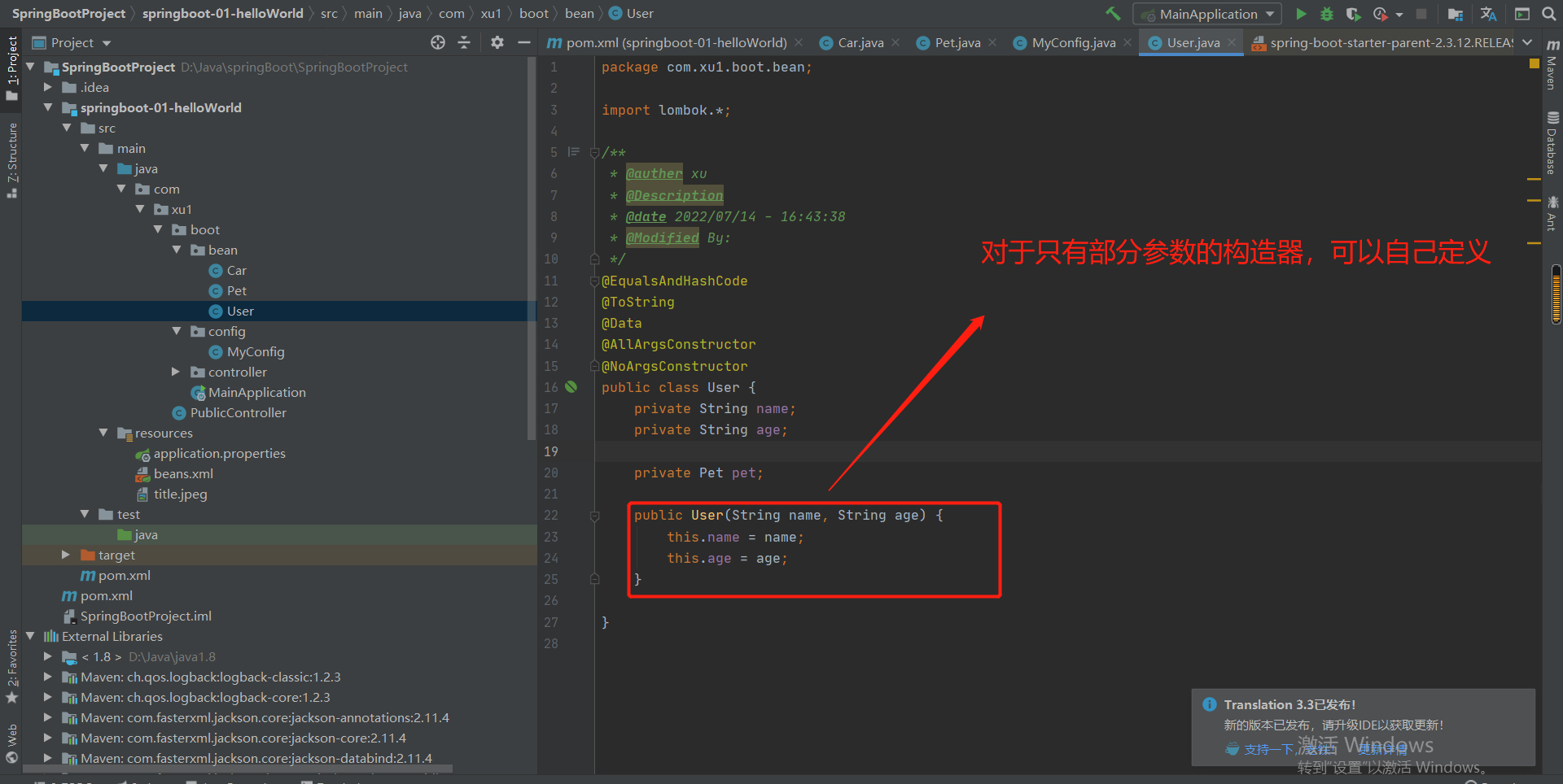The height and width of the screenshot is (784, 1563).
Task: Open Structure tool window strip
Action: coord(11,160)
